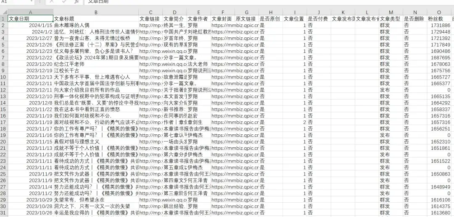454x217 pixels.
Task: Select the fan count cell 1690486
Action: 439,51
